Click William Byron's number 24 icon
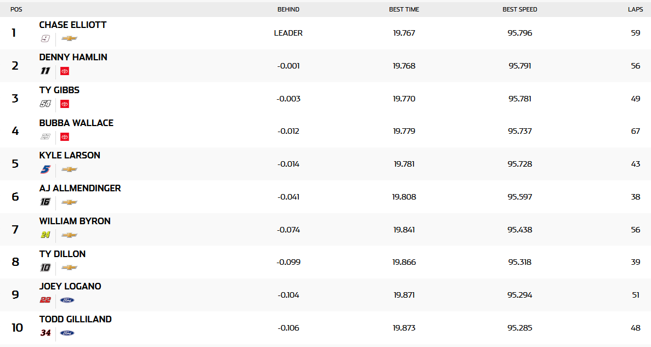Image resolution: width=651 pixels, height=347 pixels. 45,235
